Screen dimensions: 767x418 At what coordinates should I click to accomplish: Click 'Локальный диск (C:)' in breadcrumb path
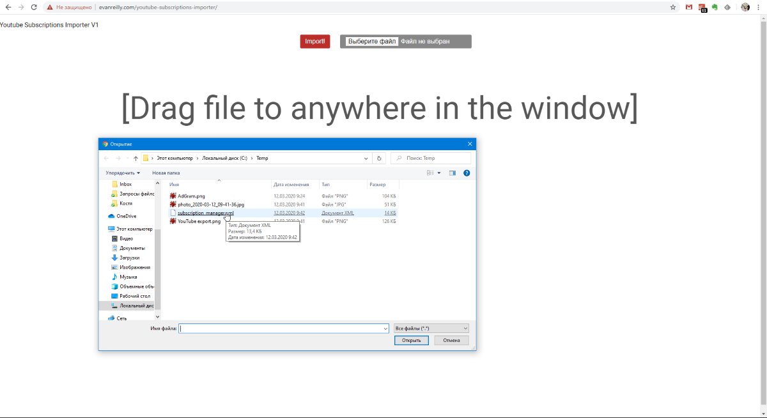(224, 158)
